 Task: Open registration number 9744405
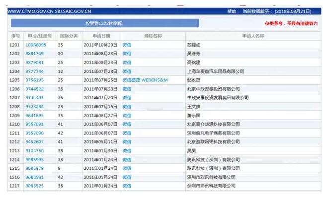click(35, 98)
